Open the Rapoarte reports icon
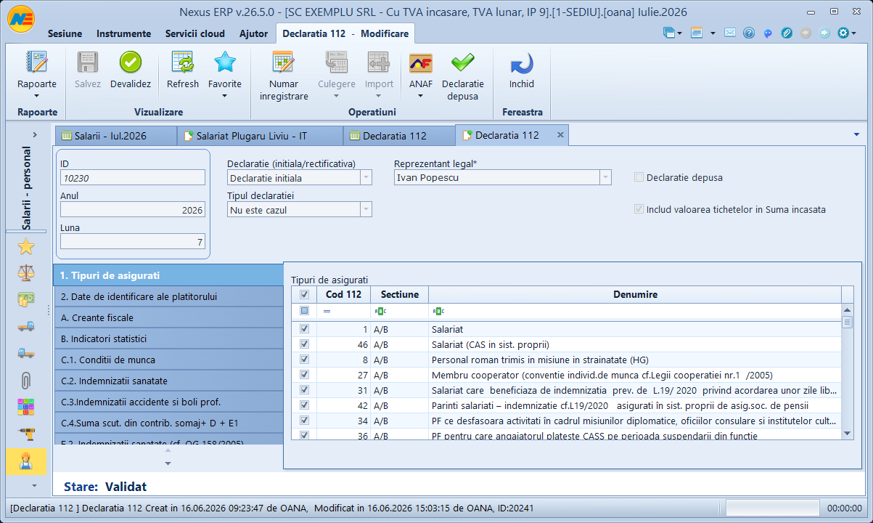Image resolution: width=873 pixels, height=523 pixels. tap(36, 63)
